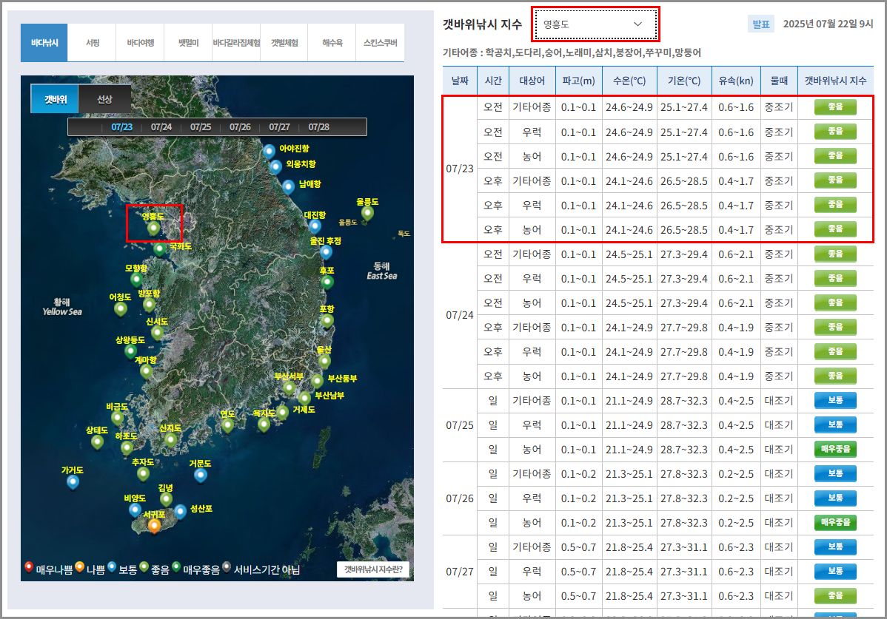
Task: Click the 매우좋음 badge for 농어 on 07/26
Action: (x=835, y=523)
